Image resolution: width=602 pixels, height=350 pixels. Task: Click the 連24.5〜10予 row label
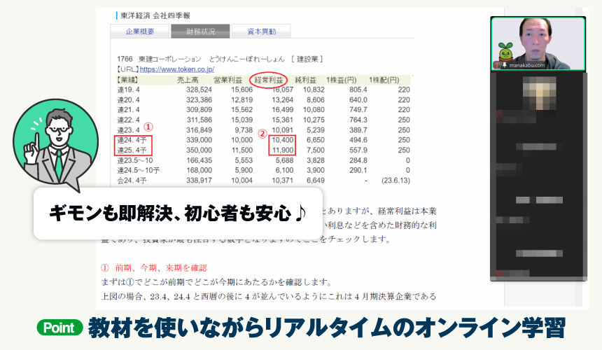(138, 170)
